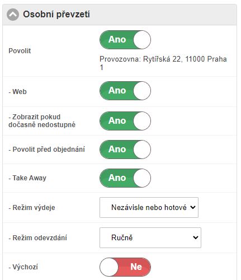Viewport: 241px width, 280px height.
Task: Click the arrow of the Režim výdeje combo box
Action: (193, 207)
